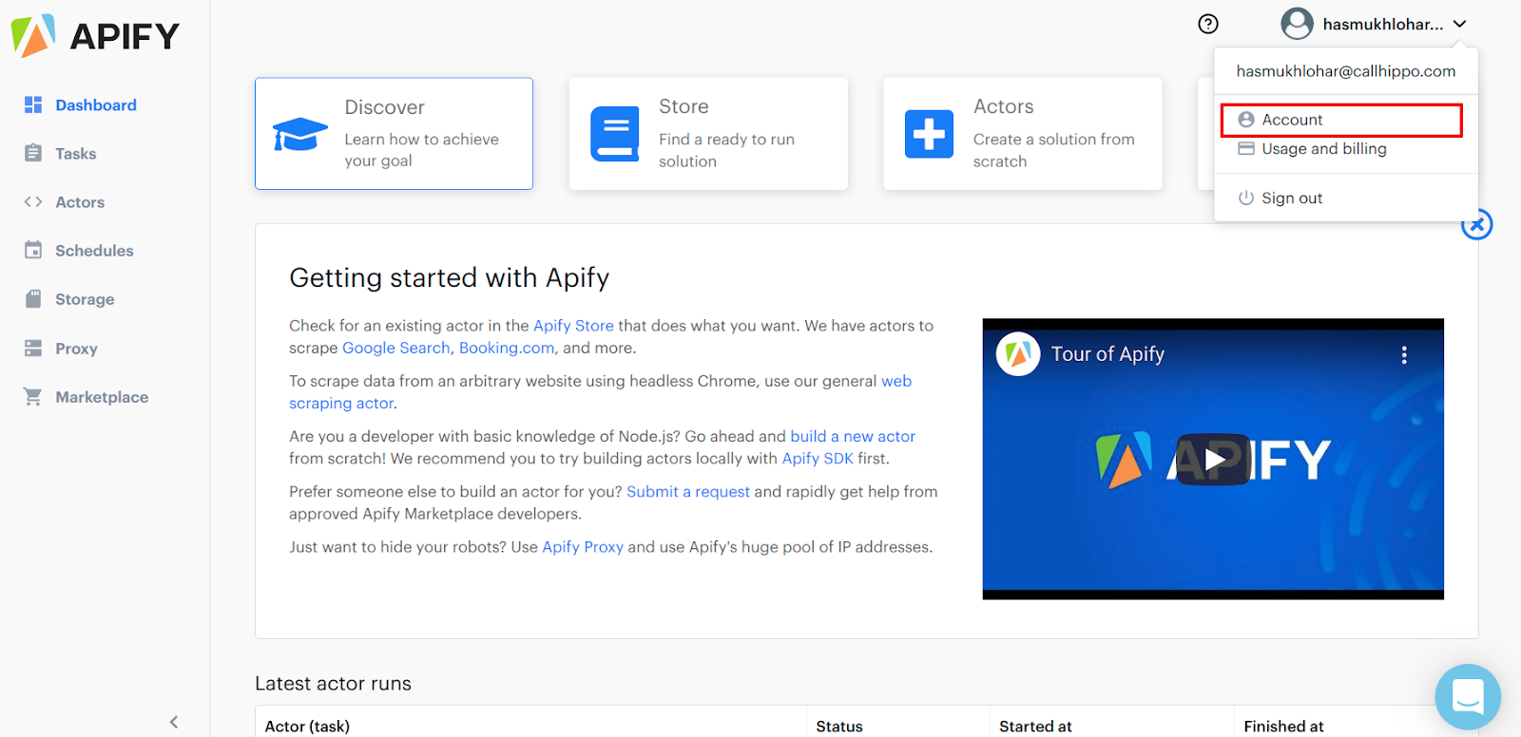Click the Schedules calendar icon in sidebar
1521x737 pixels.
coord(33,250)
